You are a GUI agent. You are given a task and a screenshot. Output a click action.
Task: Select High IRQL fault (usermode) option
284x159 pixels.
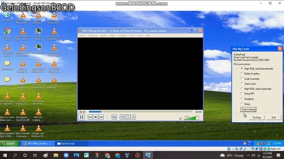pyautogui.click(x=256, y=89)
